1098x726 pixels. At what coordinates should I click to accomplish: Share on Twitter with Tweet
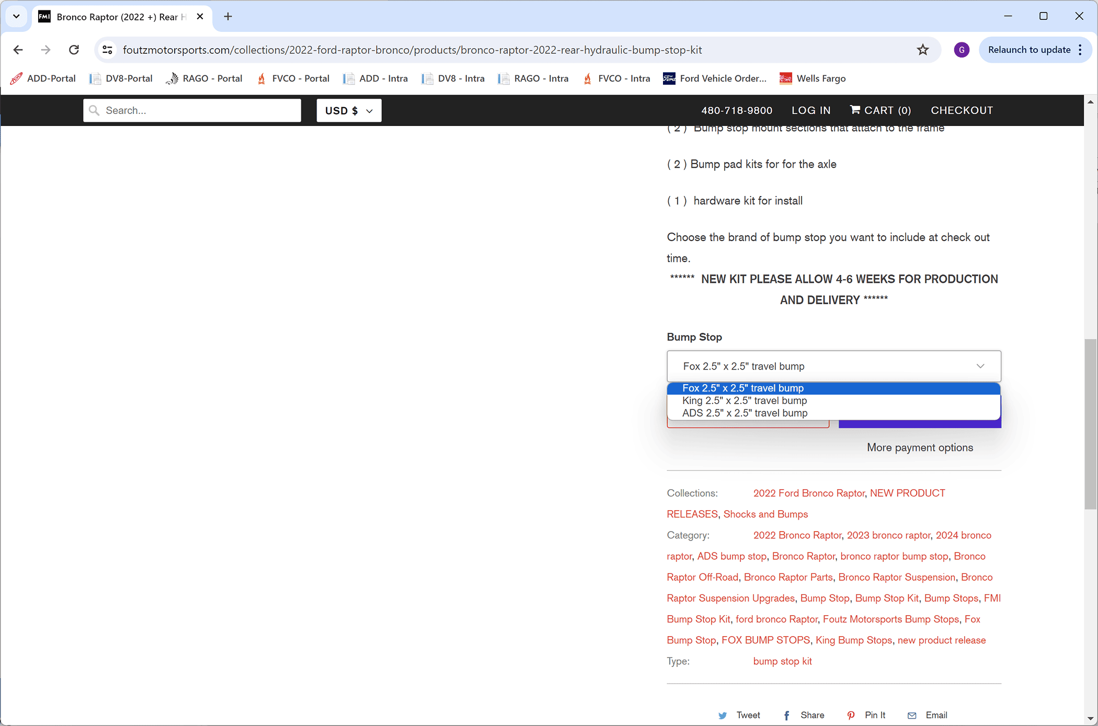(739, 715)
